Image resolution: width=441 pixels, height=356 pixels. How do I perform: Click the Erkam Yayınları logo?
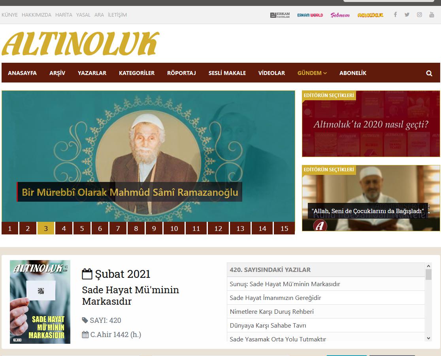(280, 15)
